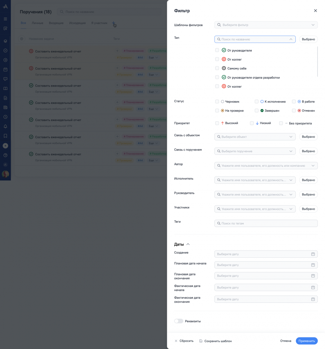Screen dimensions: 325x349
Task: Tick the Самому себе type checkbox
Action: click(217, 68)
